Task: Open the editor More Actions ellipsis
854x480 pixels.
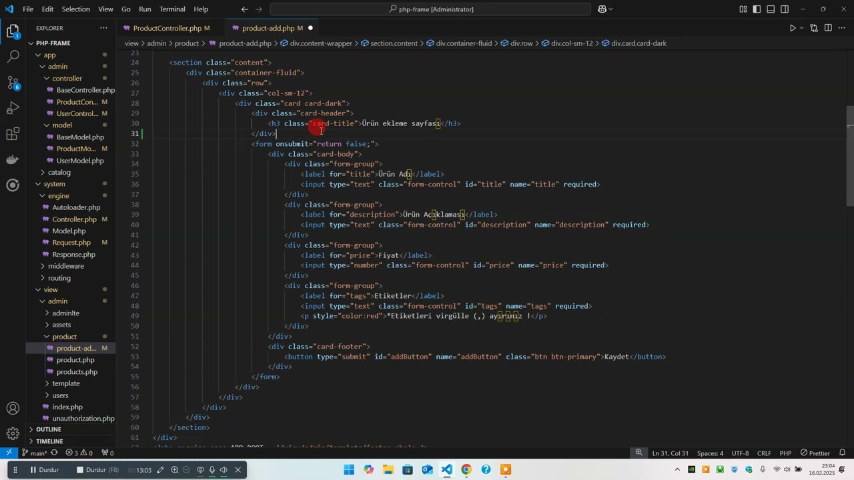Action: [x=842, y=28]
